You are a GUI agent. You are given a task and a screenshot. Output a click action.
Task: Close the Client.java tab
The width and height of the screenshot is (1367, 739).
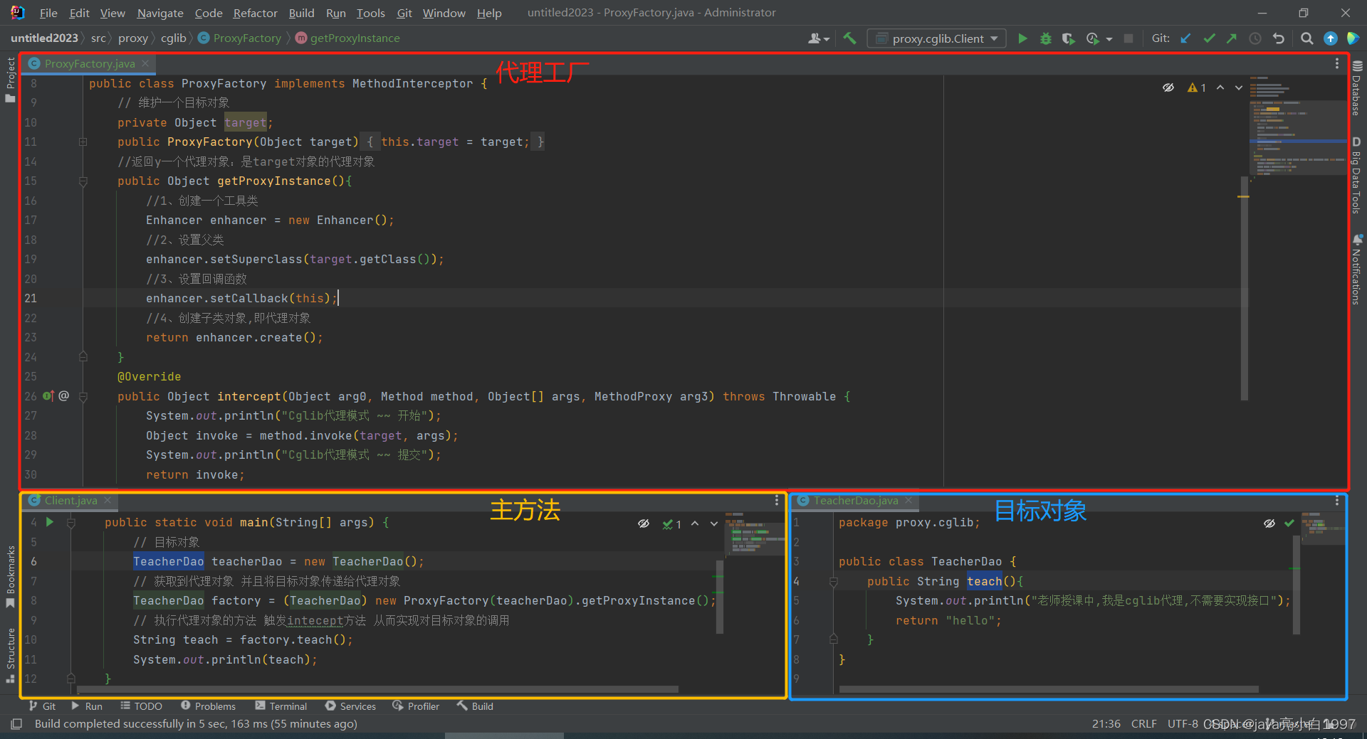tap(108, 501)
